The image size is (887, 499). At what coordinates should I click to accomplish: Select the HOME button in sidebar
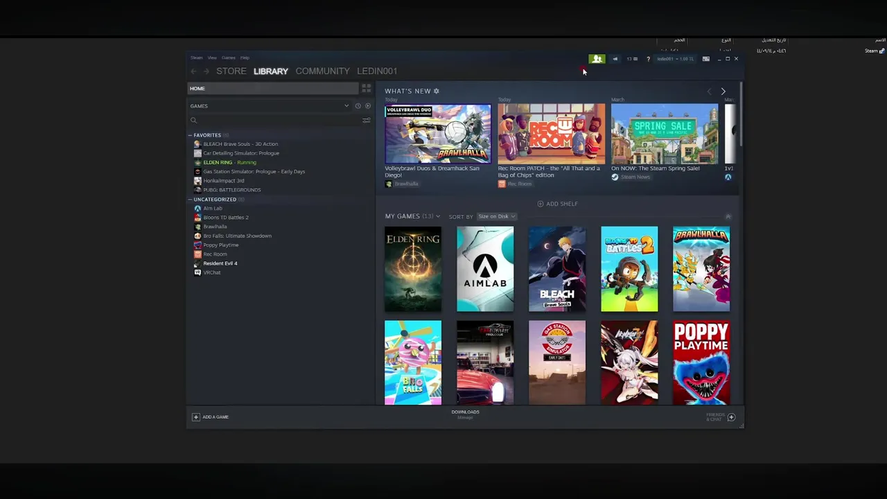(273, 89)
